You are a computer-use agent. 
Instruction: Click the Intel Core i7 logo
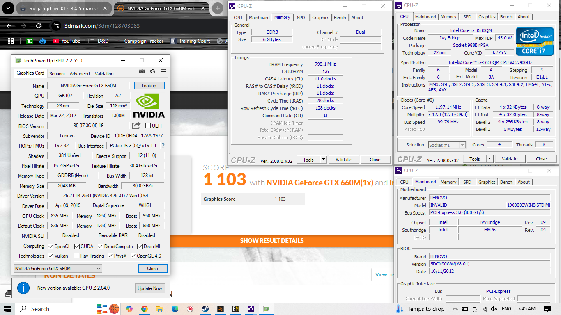pyautogui.click(x=535, y=41)
